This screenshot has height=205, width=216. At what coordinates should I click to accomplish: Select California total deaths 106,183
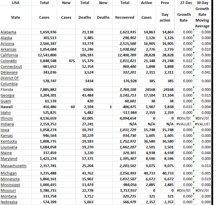(x=87, y=55)
